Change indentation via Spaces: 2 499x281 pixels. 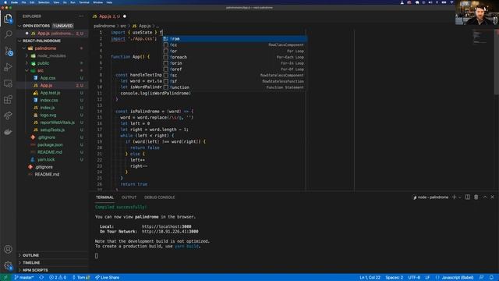(395, 278)
